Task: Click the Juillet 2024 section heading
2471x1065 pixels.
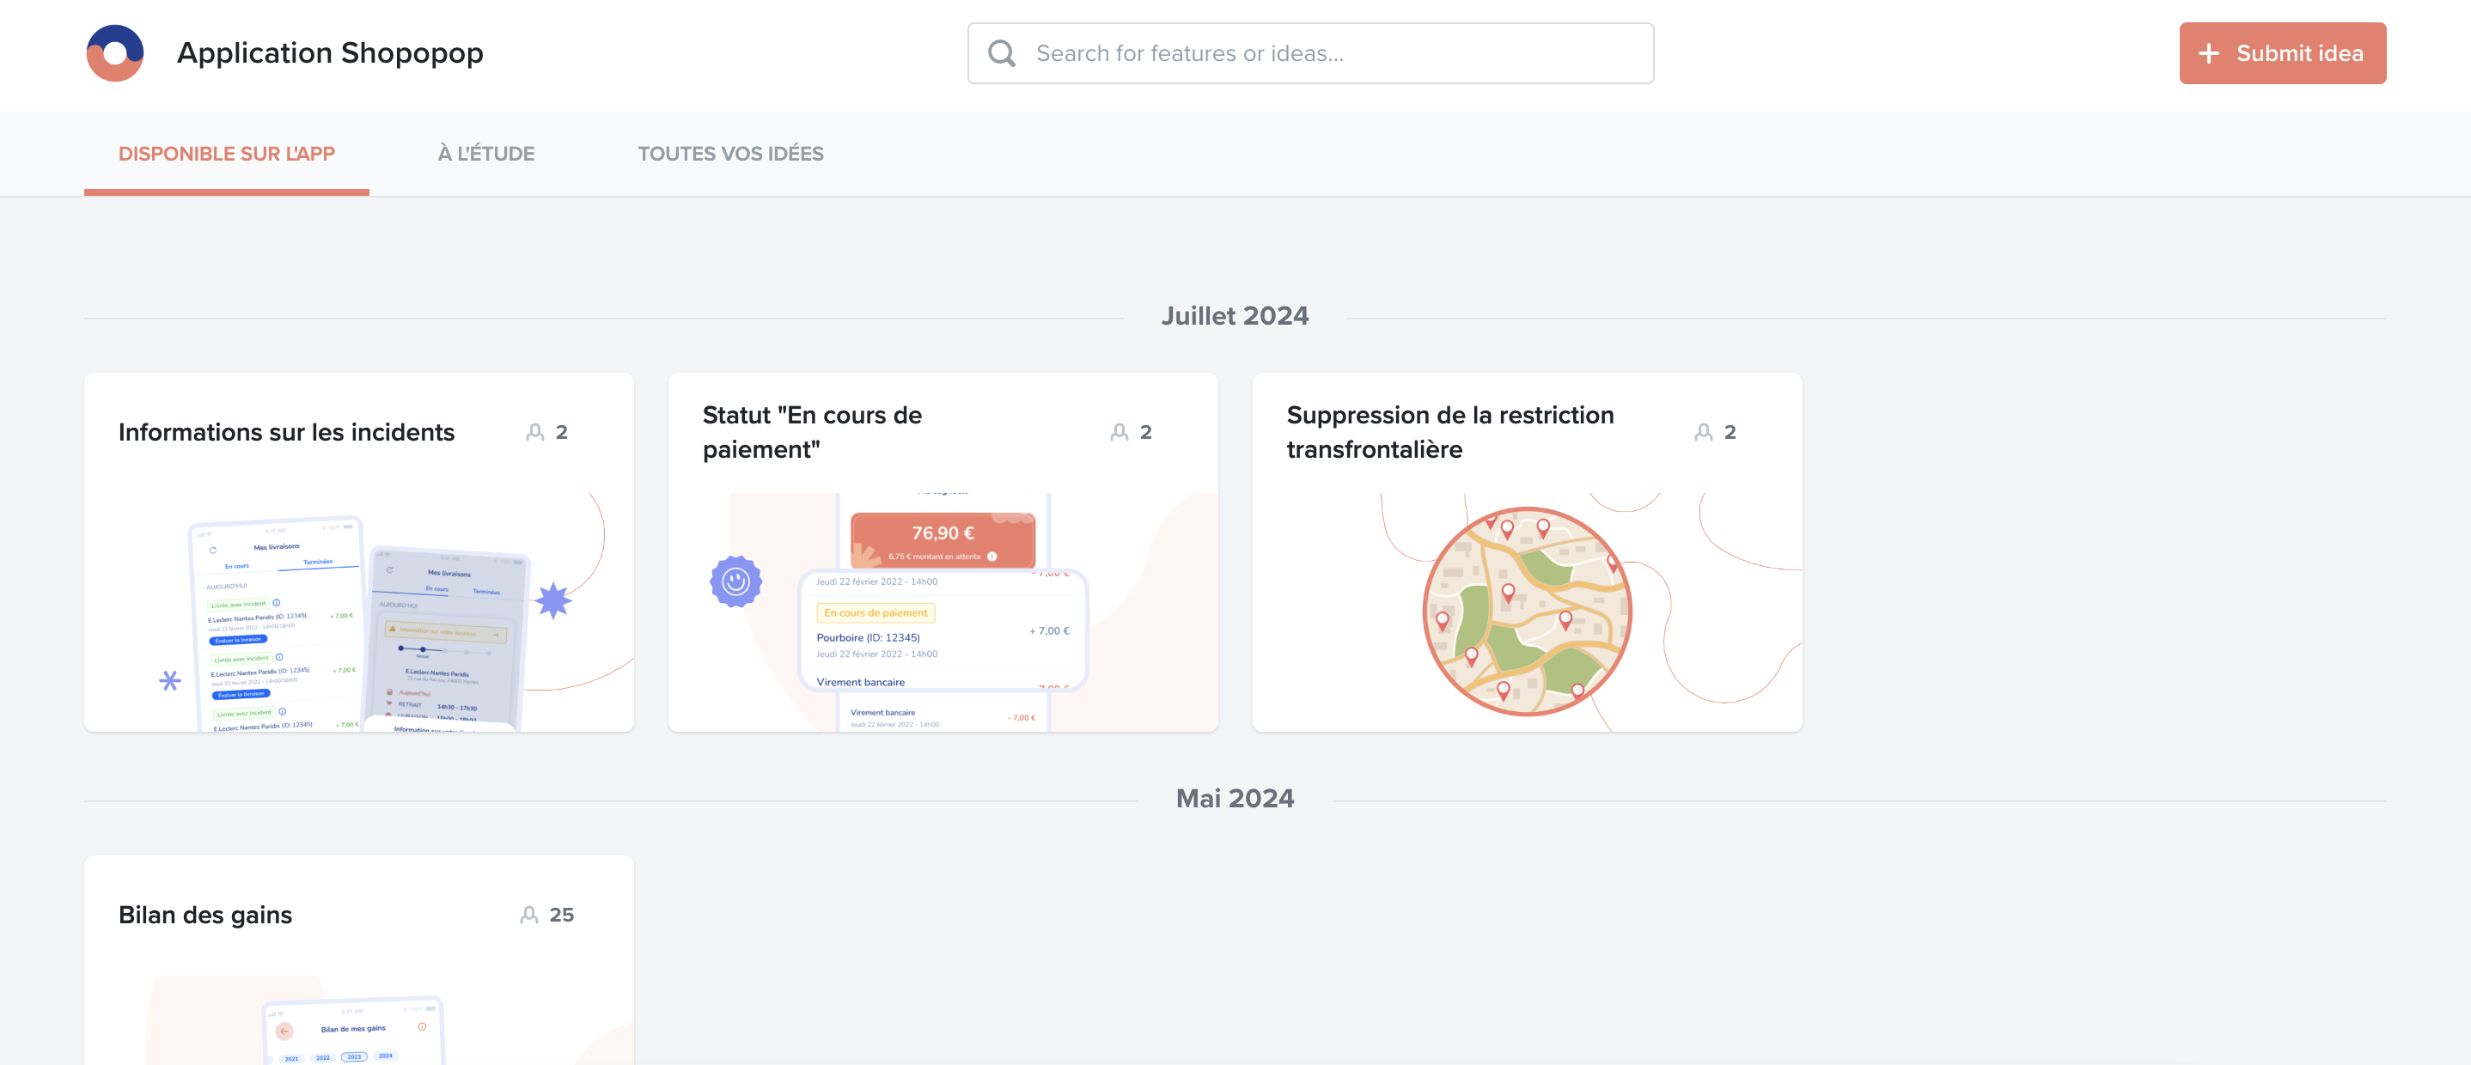Action: 1235,316
